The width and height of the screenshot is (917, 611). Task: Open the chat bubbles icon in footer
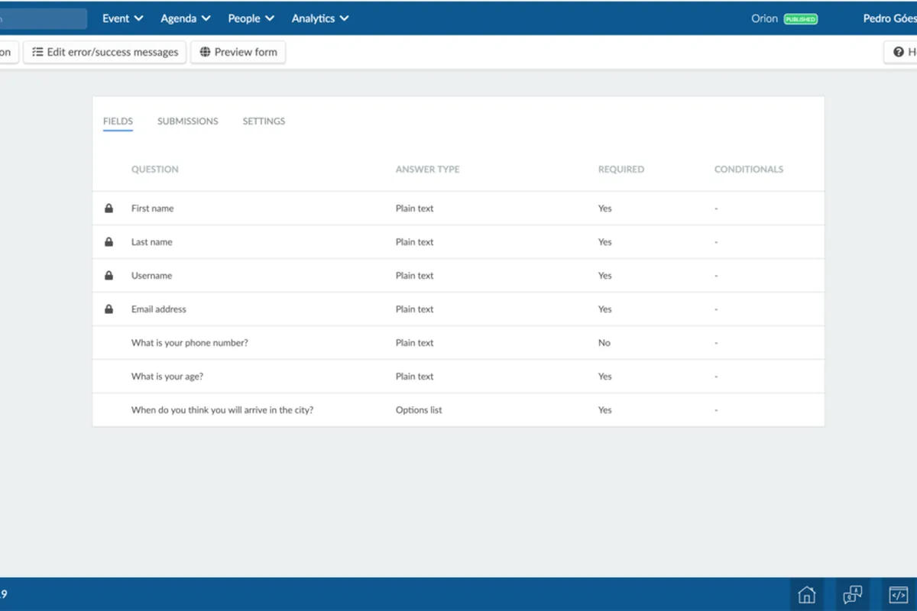[x=852, y=594]
